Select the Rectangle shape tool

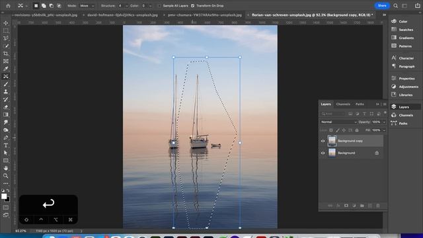(6, 161)
